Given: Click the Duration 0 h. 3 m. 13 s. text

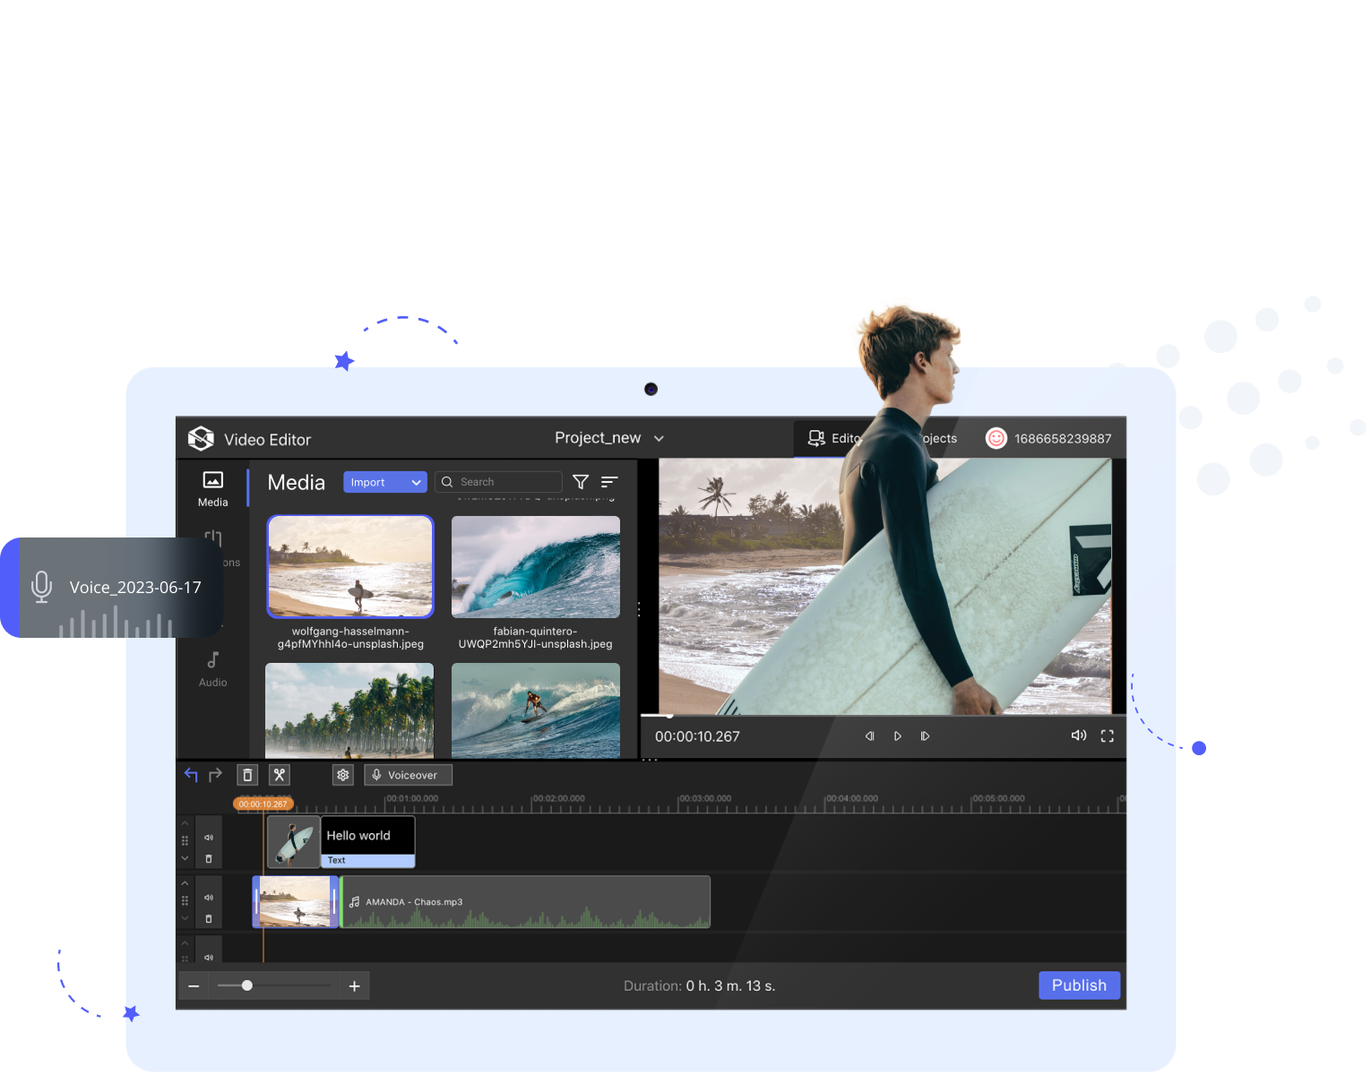Looking at the screenshot, I should [700, 985].
